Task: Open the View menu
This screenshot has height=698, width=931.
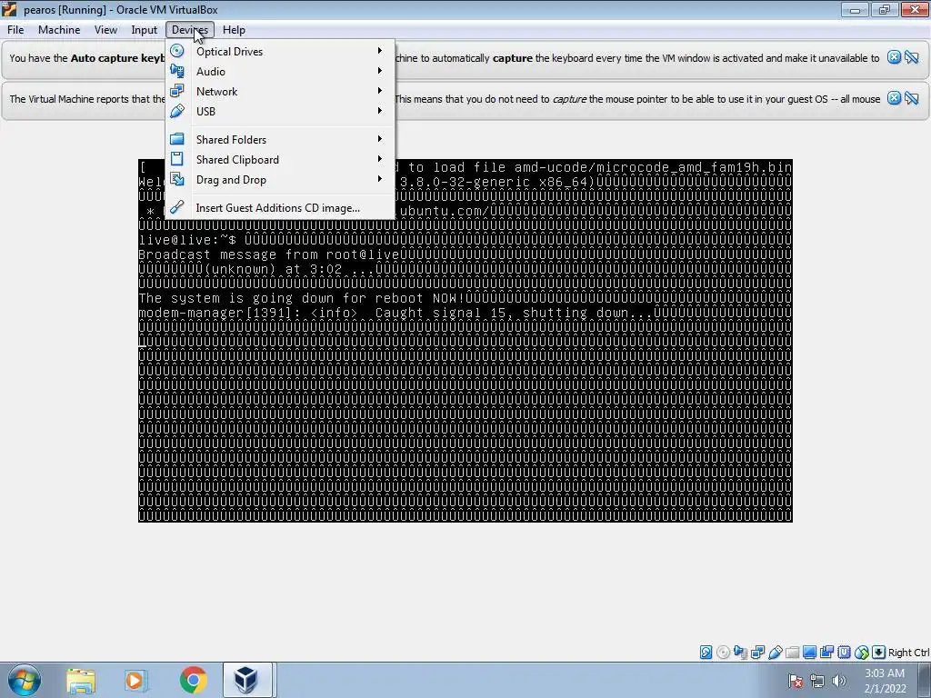Action: pos(105,30)
